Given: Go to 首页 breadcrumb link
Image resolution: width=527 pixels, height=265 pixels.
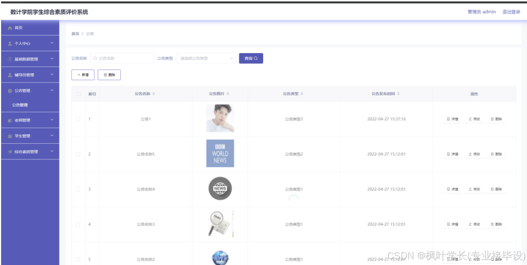Looking at the screenshot, I should coord(75,34).
